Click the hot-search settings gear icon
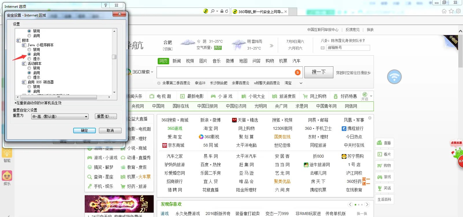 click(x=159, y=83)
